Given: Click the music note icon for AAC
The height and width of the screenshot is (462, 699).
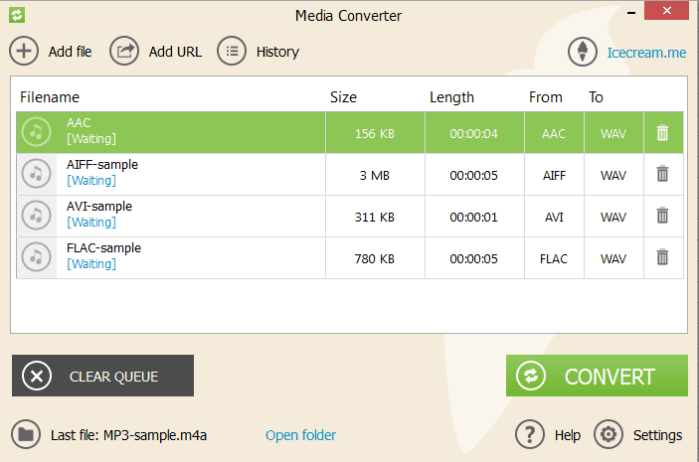Looking at the screenshot, I should [x=36, y=132].
